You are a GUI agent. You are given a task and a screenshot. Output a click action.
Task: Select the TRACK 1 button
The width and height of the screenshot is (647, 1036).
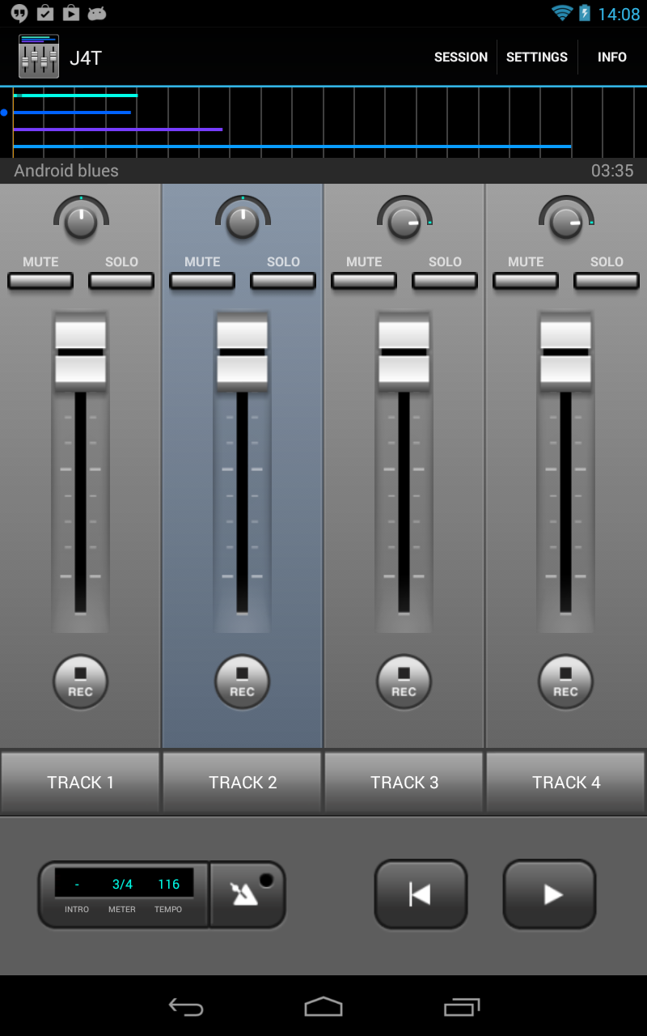click(x=80, y=782)
